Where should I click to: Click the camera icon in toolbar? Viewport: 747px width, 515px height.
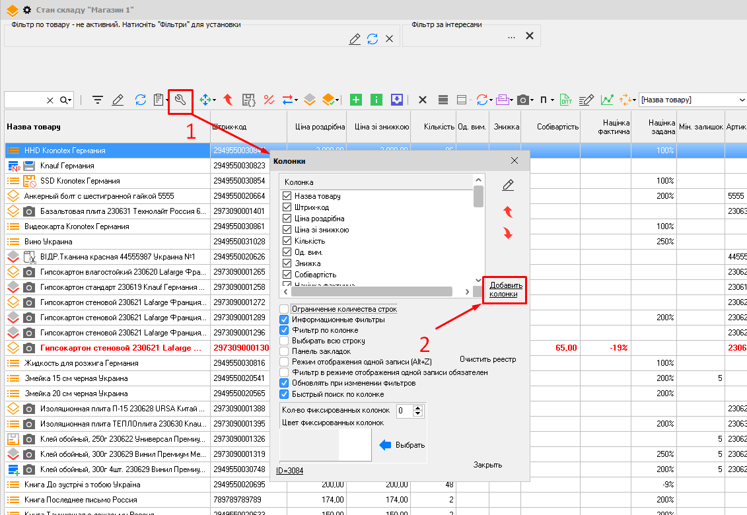tap(522, 100)
